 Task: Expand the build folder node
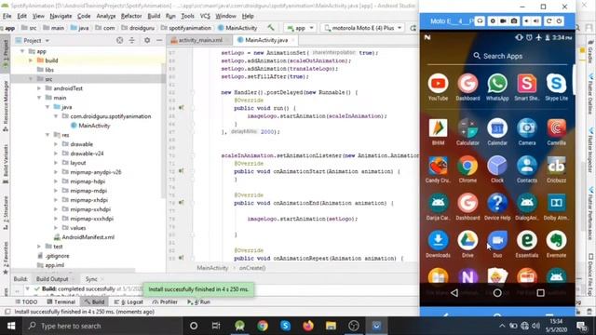(x=31, y=60)
